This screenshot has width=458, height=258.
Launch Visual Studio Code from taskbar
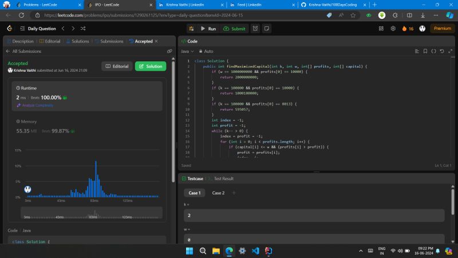(256, 251)
